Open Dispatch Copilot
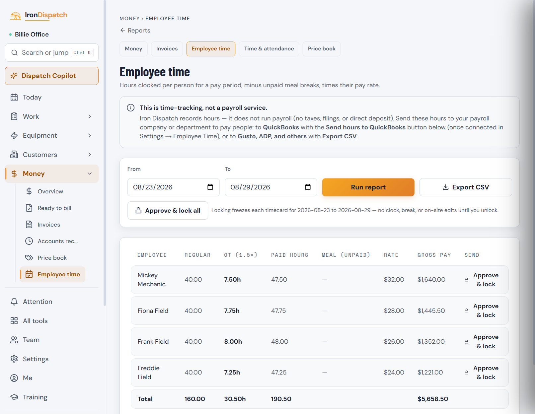Viewport: 535px width, 414px height. pyautogui.click(x=52, y=76)
